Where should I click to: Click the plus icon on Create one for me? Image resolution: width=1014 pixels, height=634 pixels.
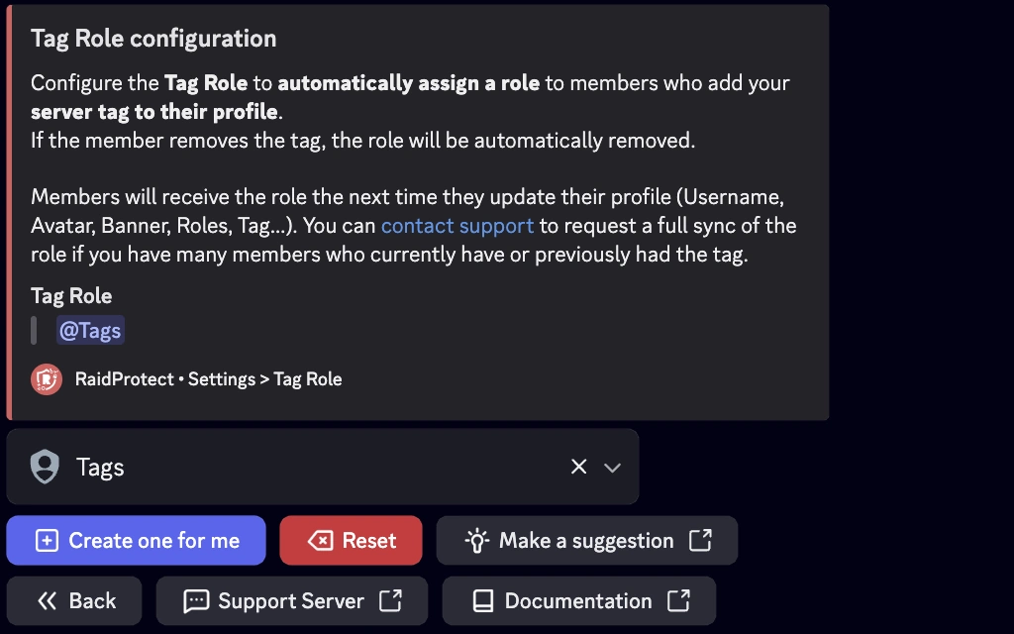pos(47,541)
